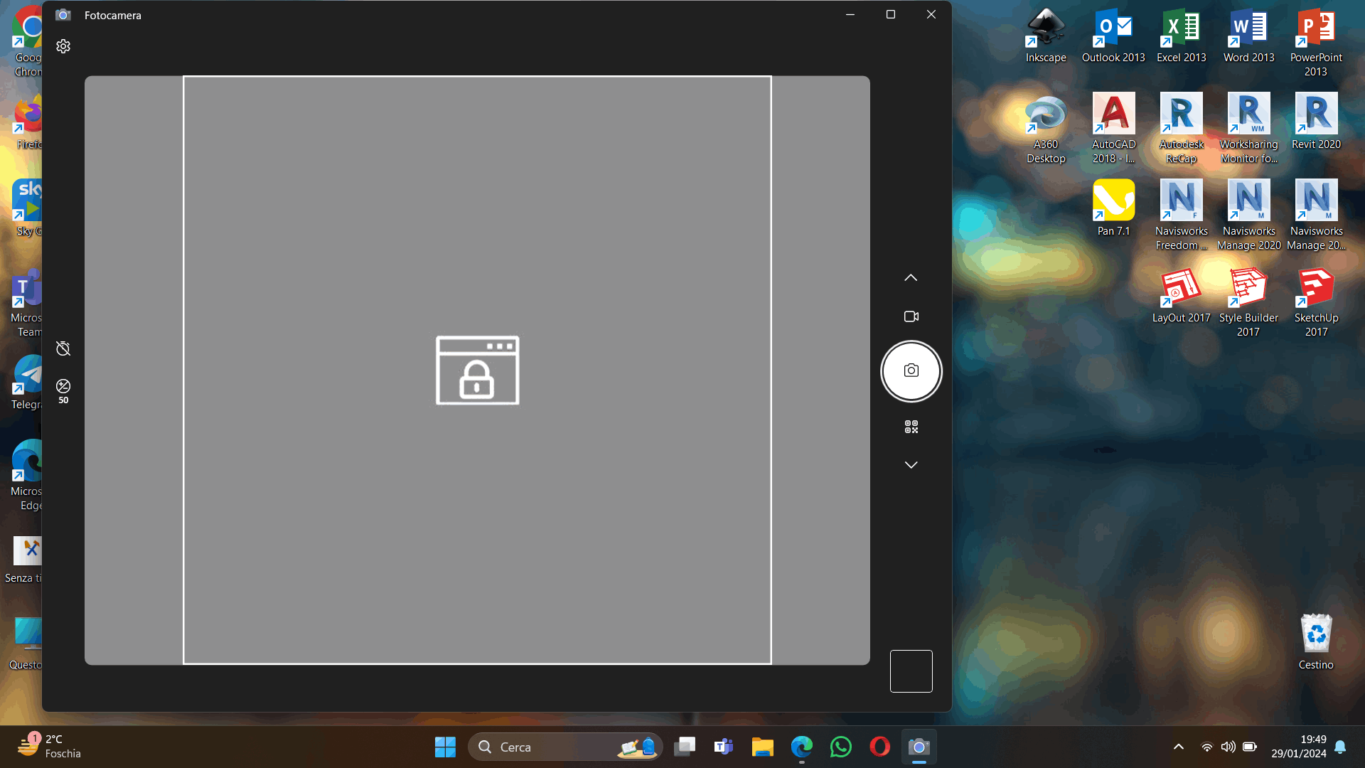This screenshot has width=1365, height=768.
Task: Open the last capture thumbnail
Action: (x=911, y=671)
